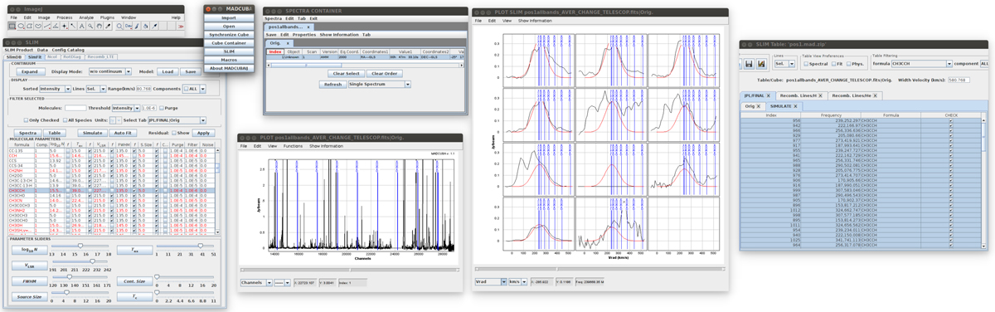Viewport: 995px width, 312px height.
Task: Enable the Spectral table view checkbox
Action: point(806,63)
